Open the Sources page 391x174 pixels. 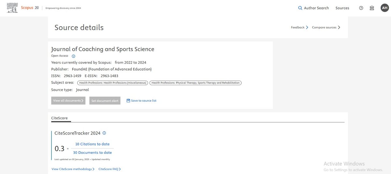[x=342, y=8]
